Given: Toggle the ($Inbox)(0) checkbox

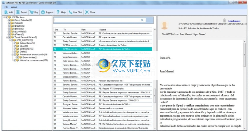Looking at the screenshot, I should (x=10, y=29).
